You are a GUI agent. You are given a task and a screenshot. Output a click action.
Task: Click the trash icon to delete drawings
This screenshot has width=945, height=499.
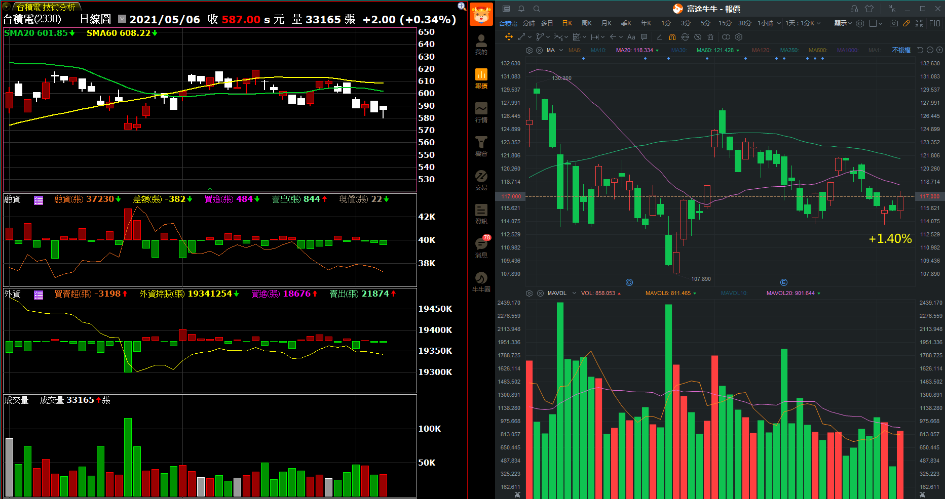(x=710, y=37)
